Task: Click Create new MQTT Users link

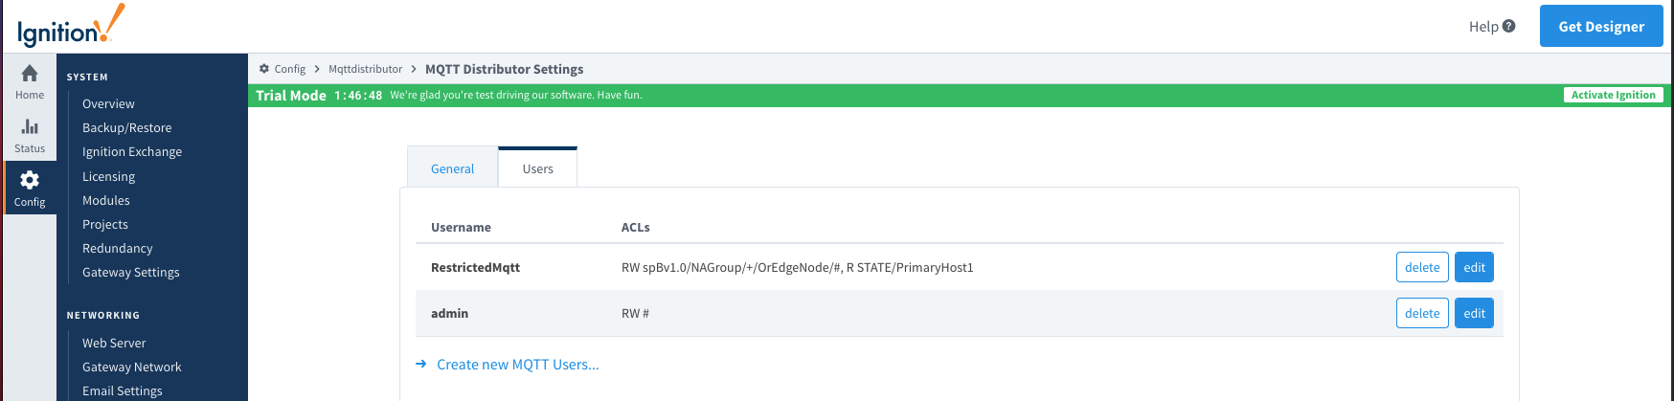Action: coord(518,365)
